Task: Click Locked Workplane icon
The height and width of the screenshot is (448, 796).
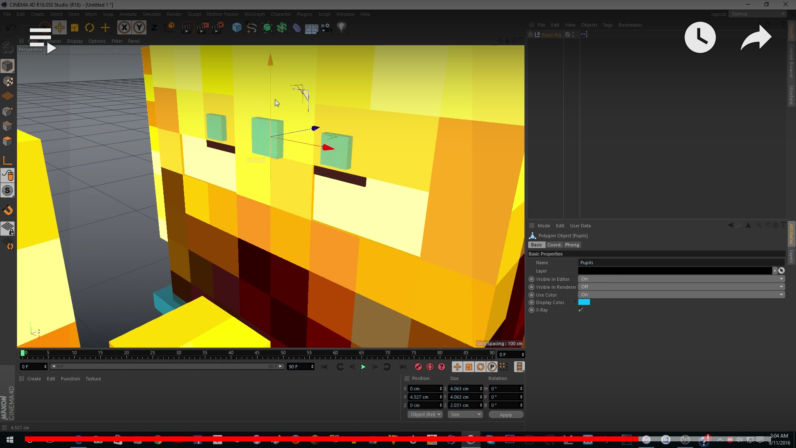Action: click(7, 229)
